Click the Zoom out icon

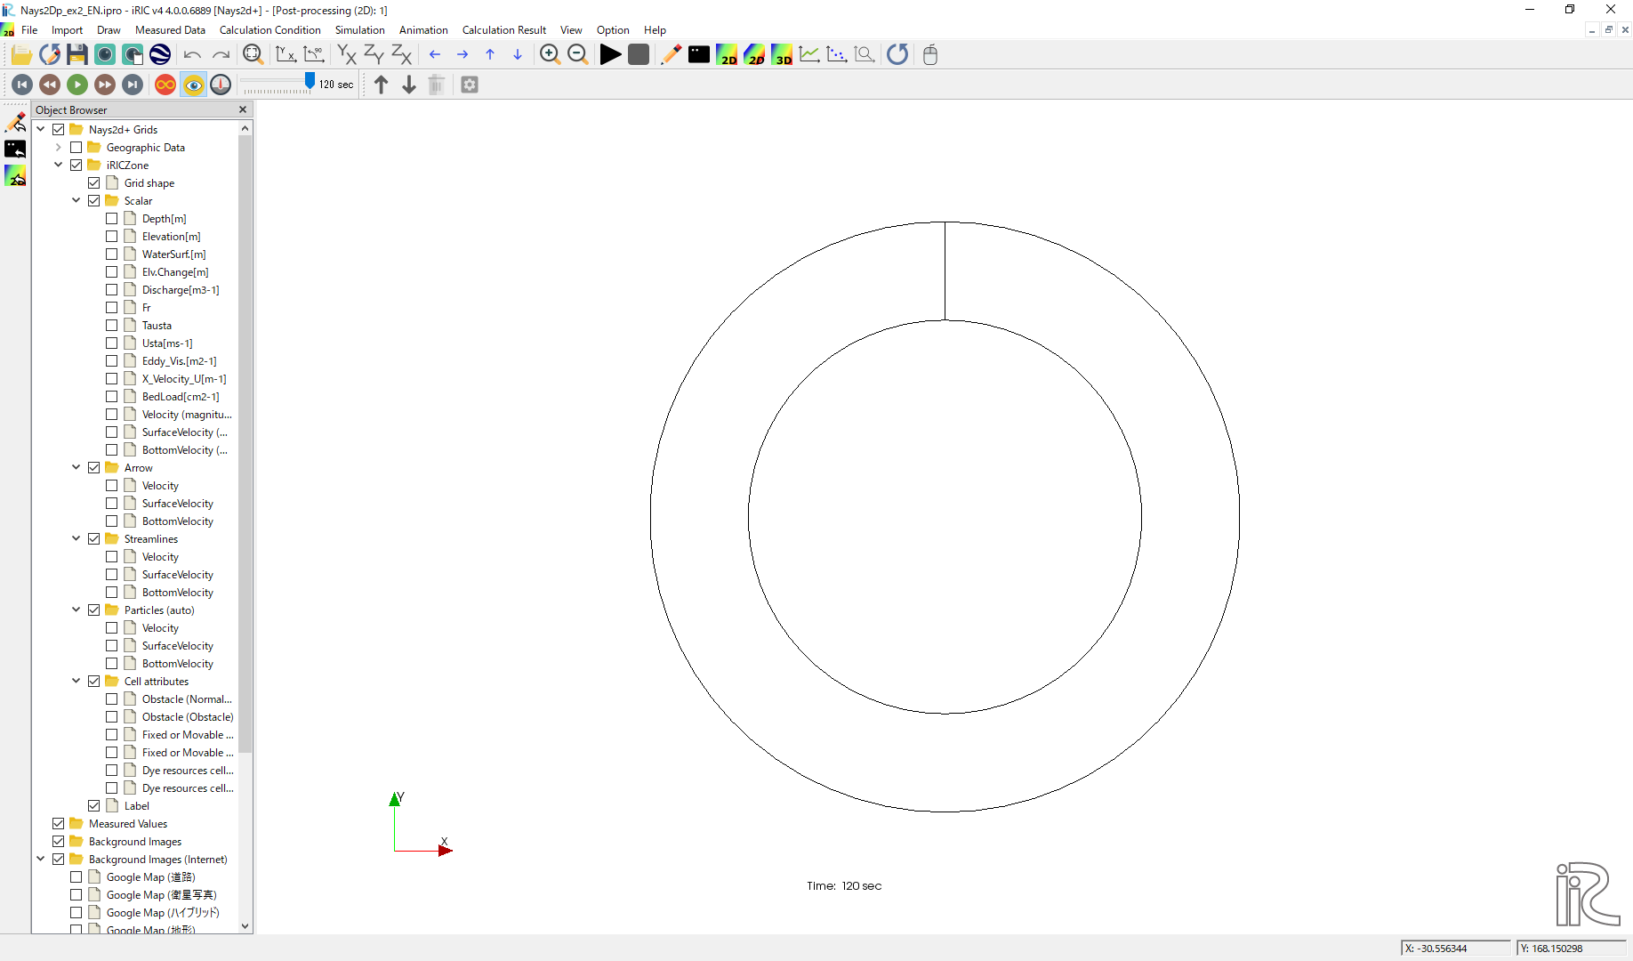[x=577, y=54]
